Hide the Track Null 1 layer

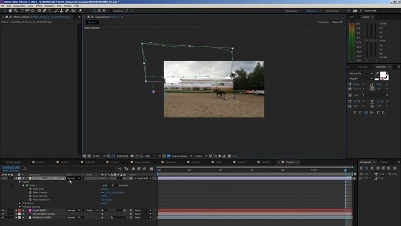(x=3, y=210)
